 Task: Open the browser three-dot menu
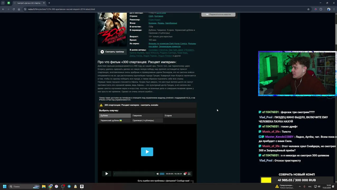pos(334,9)
